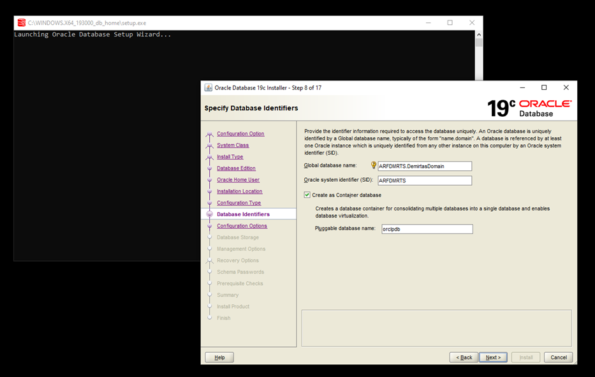Click the Specify Database Identifiers heading
Image resolution: width=595 pixels, height=377 pixels.
coord(251,108)
